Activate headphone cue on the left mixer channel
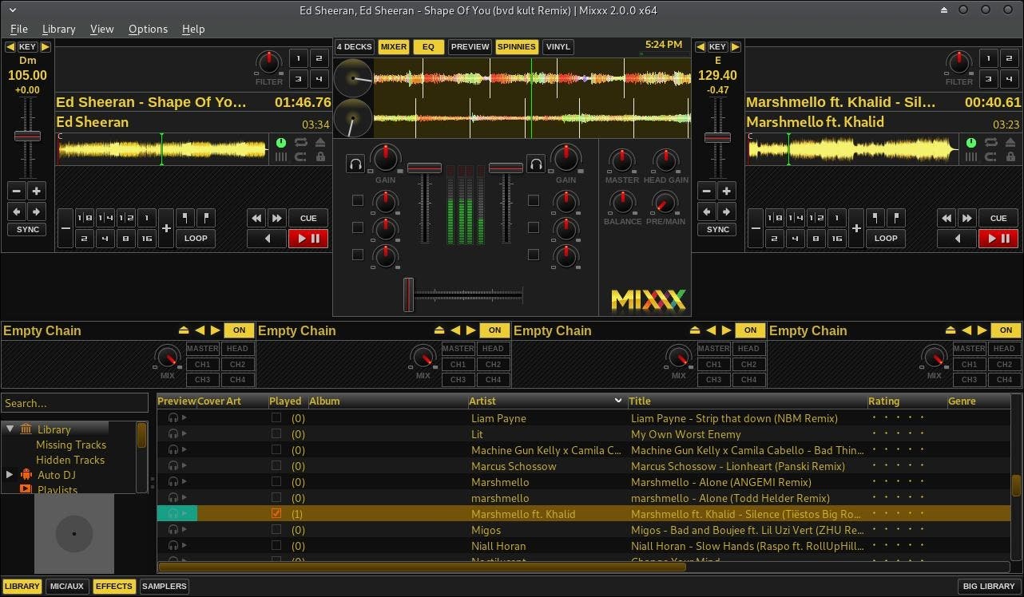 pyautogui.click(x=355, y=163)
